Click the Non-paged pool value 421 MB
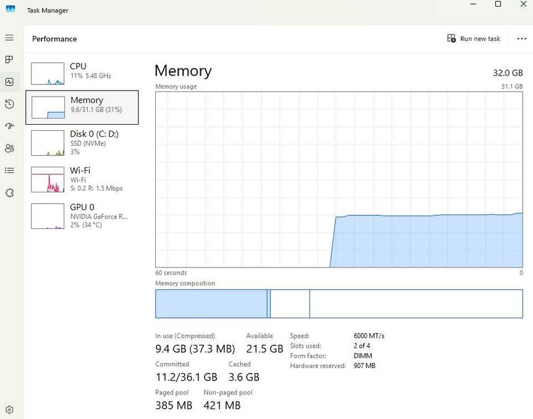533x419 pixels. pos(222,405)
